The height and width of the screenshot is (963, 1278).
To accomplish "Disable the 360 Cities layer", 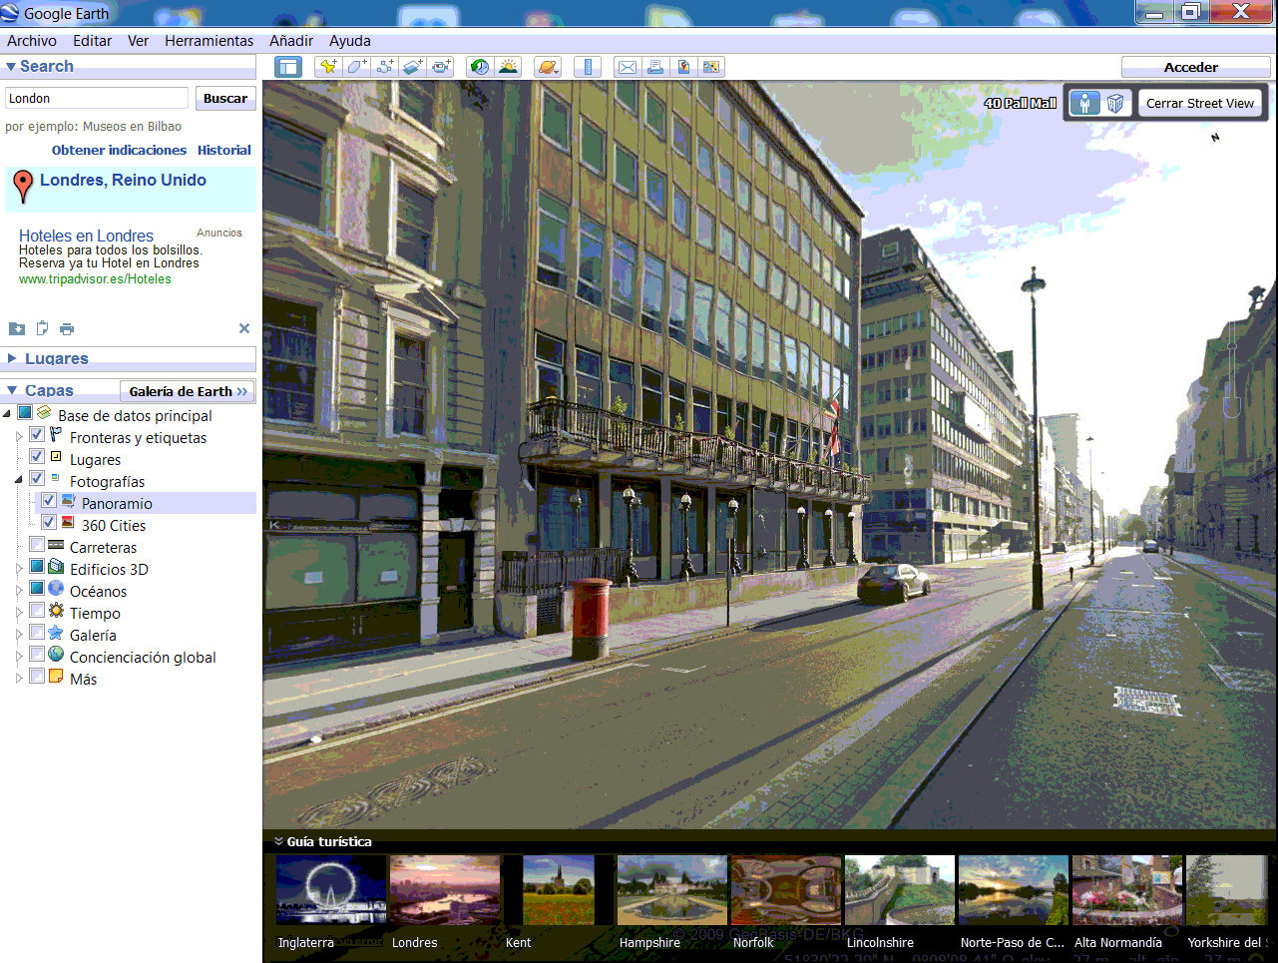I will 48,525.
